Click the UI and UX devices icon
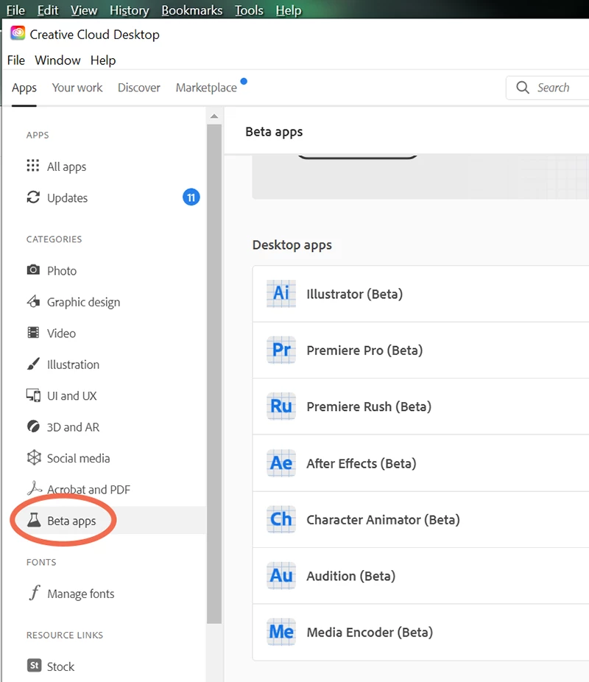This screenshot has height=682, width=589. pos(33,395)
